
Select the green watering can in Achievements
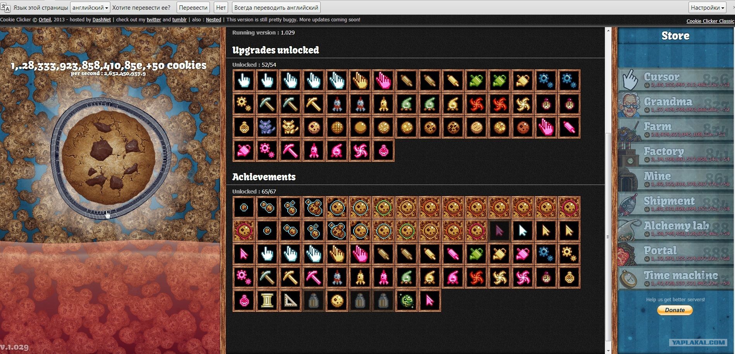click(476, 254)
